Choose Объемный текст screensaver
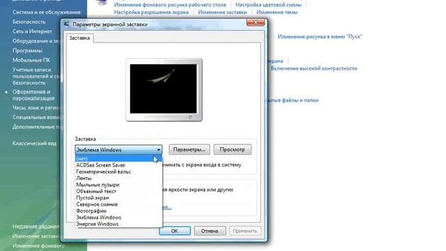This screenshot has height=251, width=446. 118,191
